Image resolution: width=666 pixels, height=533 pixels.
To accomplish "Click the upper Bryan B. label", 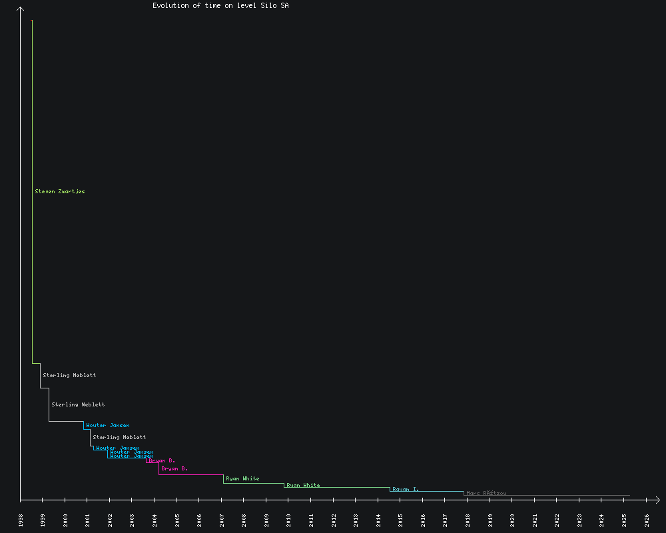I will click(162, 461).
